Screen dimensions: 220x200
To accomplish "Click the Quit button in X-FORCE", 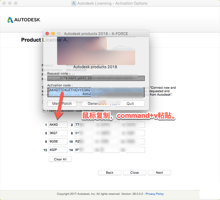I will pyautogui.click(x=130, y=104).
